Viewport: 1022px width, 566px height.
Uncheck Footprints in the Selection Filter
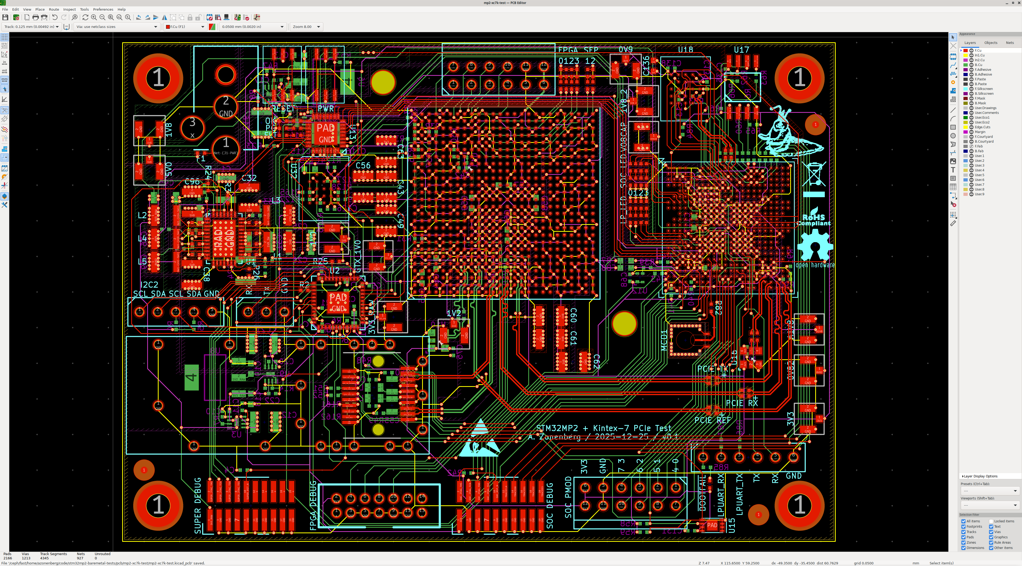963,526
